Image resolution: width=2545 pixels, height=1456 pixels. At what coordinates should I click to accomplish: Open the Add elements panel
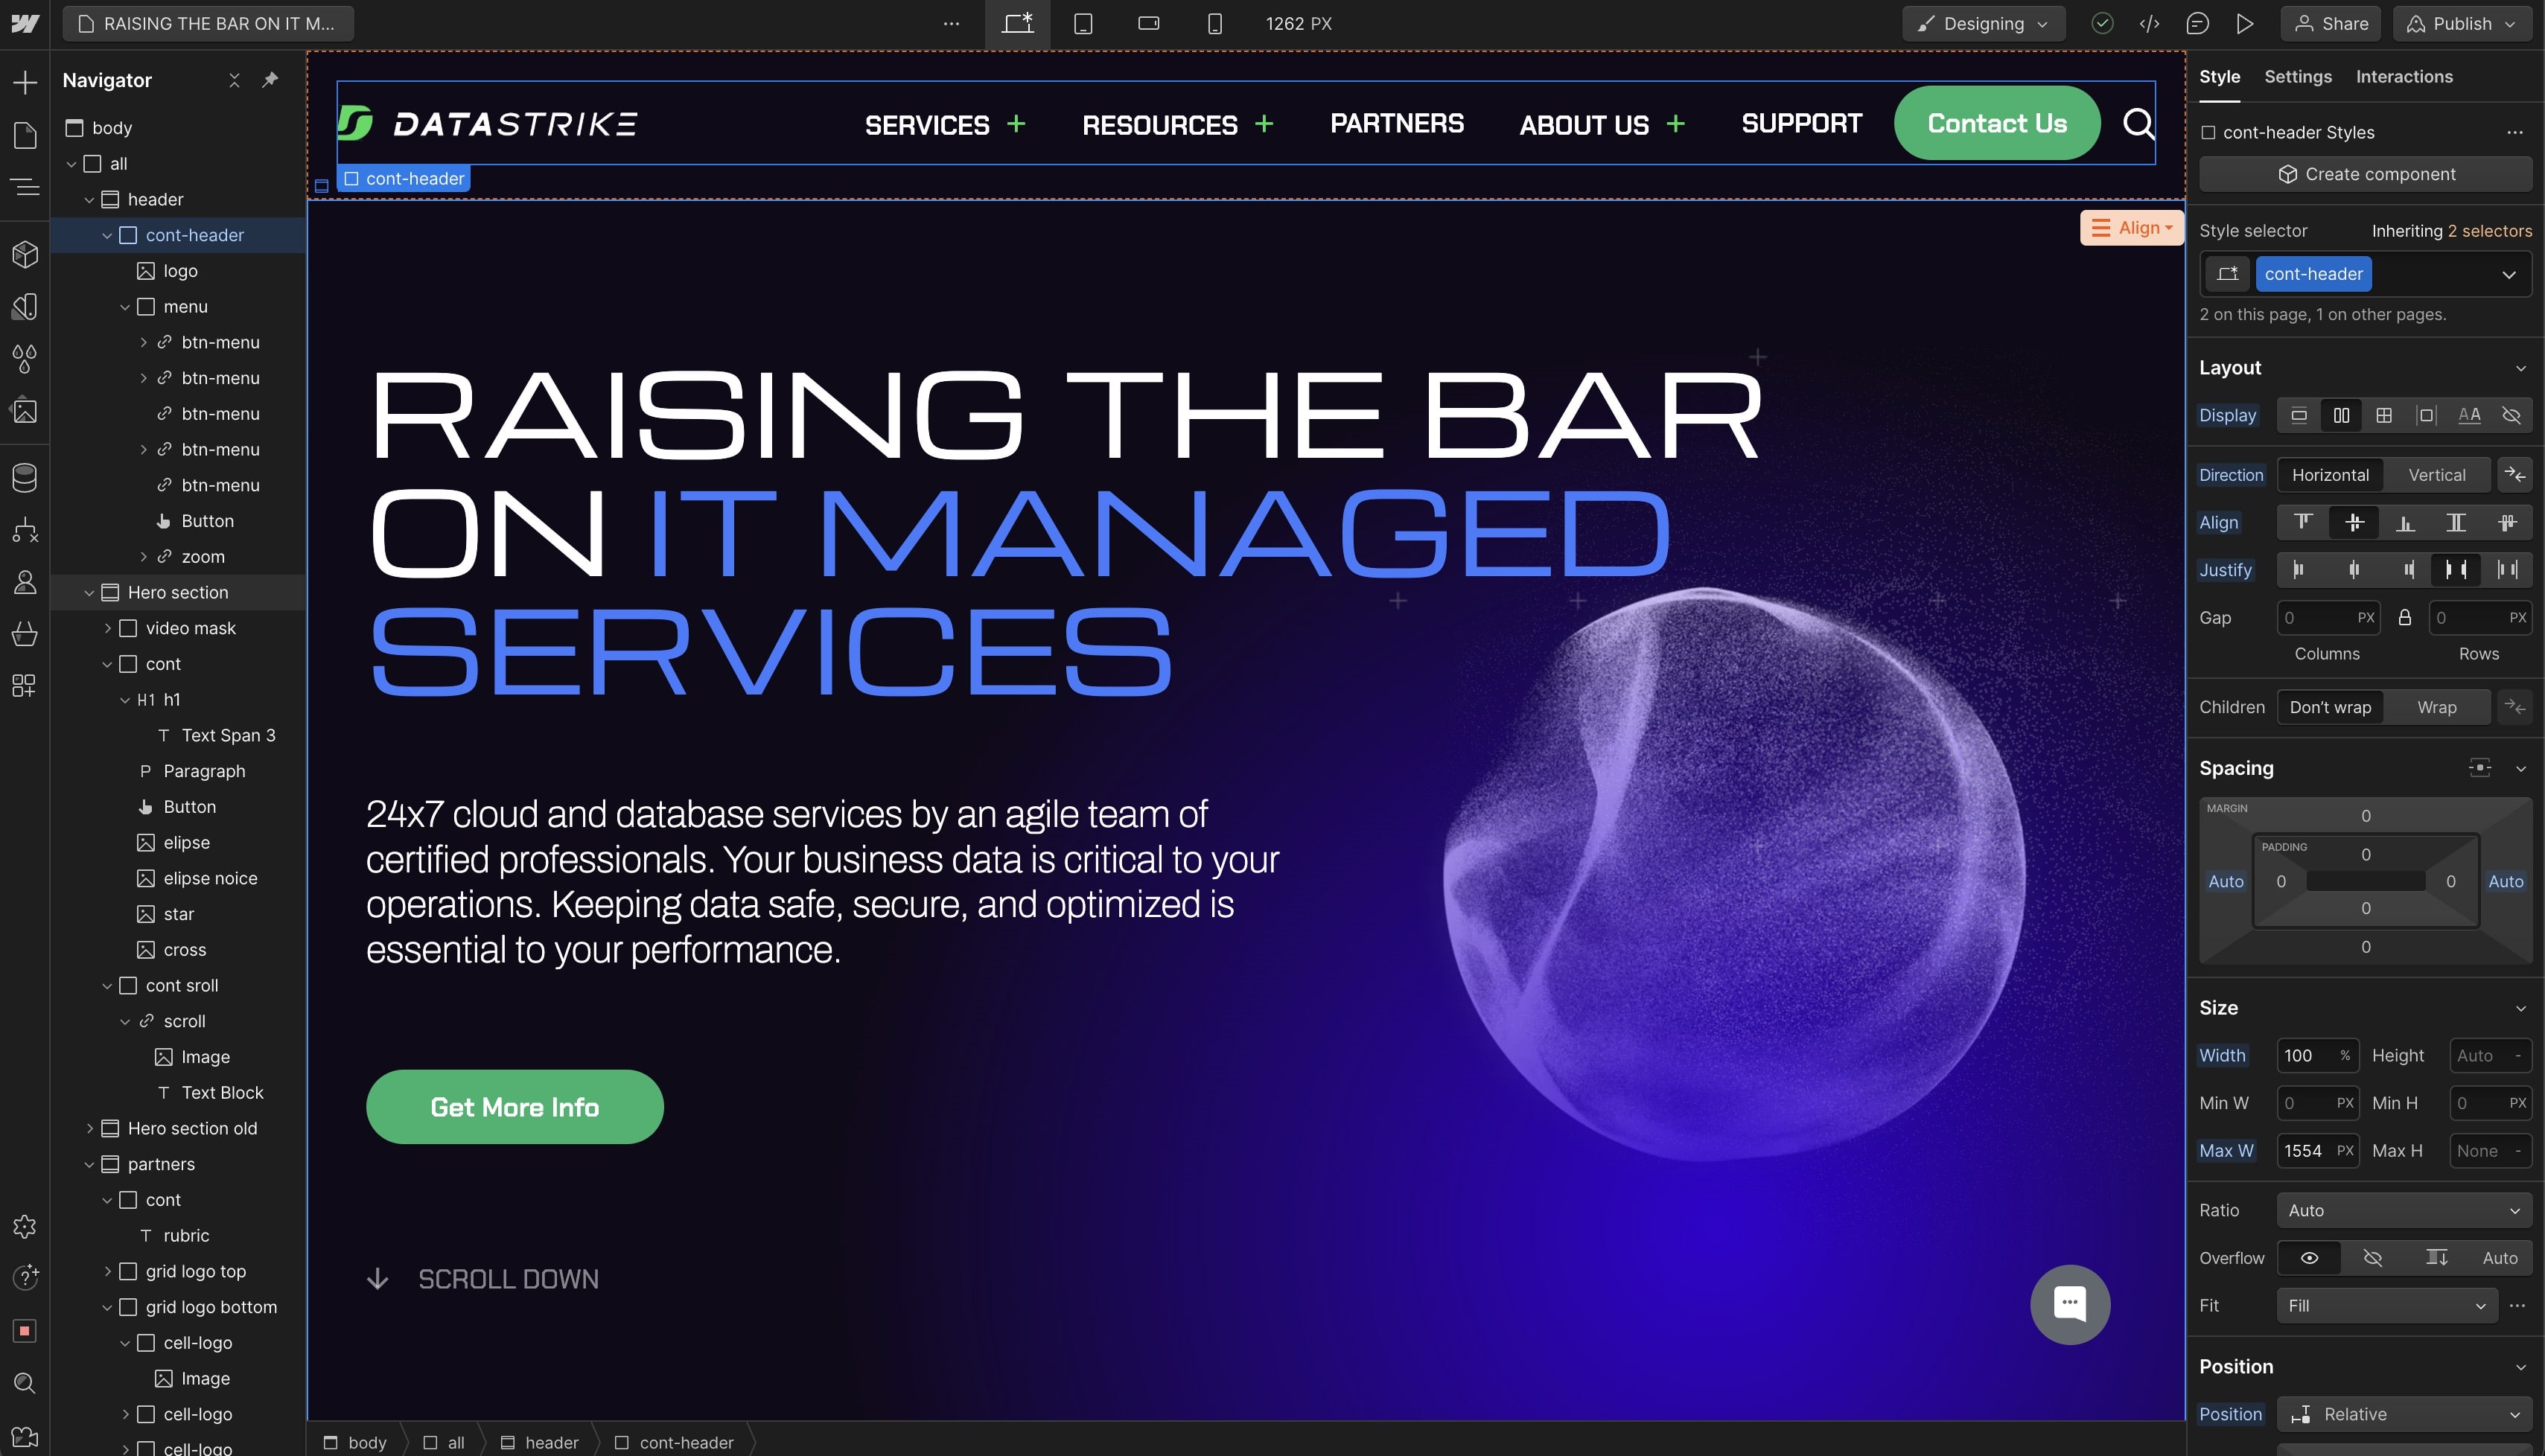pyautogui.click(x=25, y=82)
